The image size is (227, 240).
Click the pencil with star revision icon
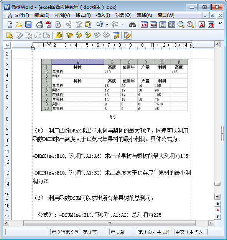click(x=70, y=35)
